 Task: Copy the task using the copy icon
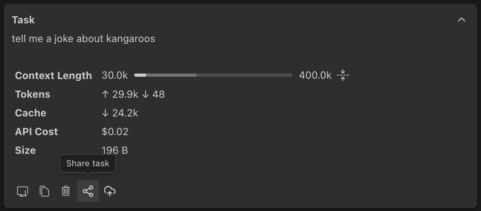click(44, 191)
